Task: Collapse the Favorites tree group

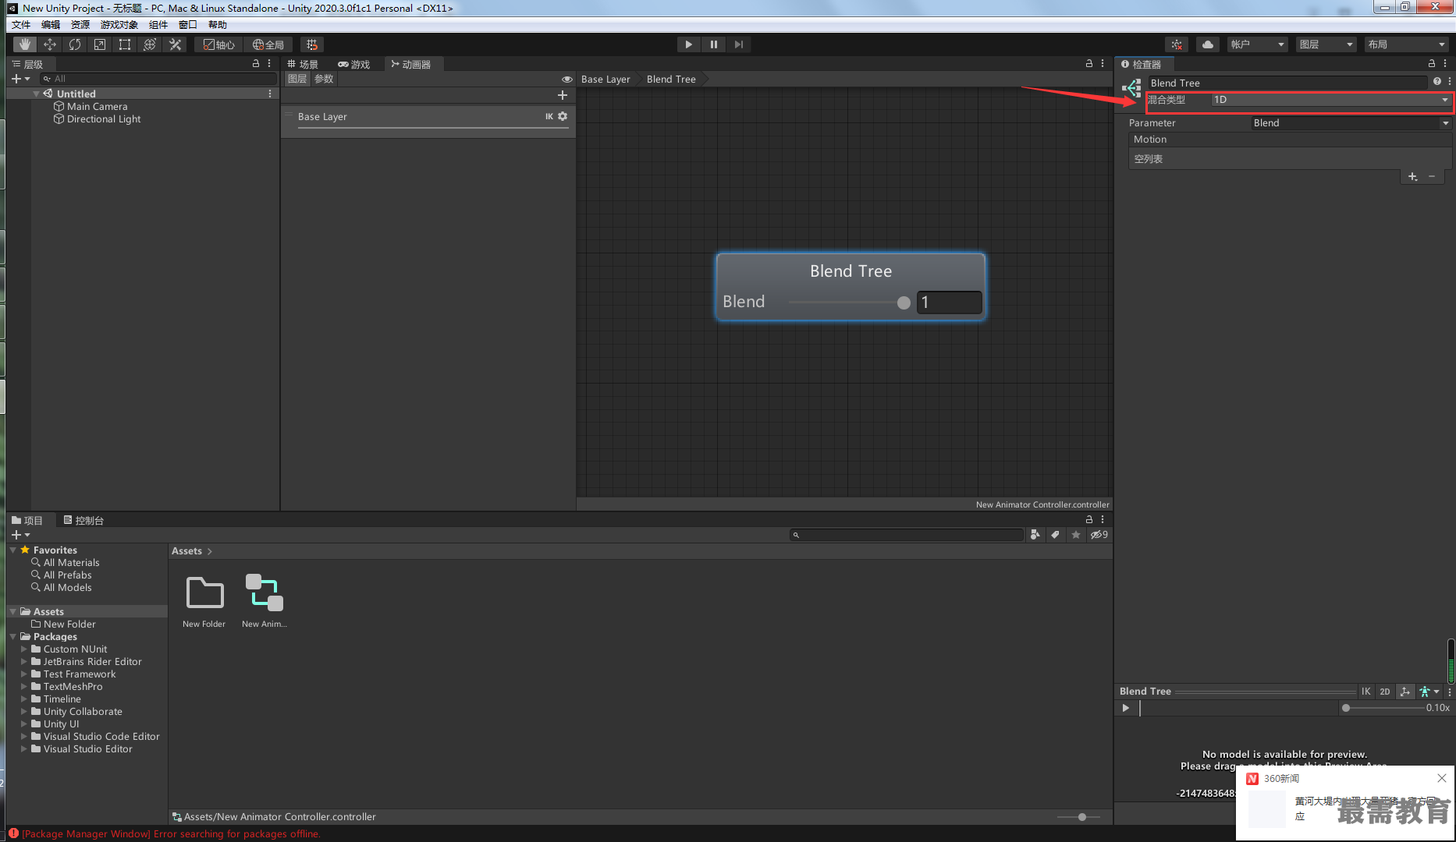Action: tap(13, 550)
